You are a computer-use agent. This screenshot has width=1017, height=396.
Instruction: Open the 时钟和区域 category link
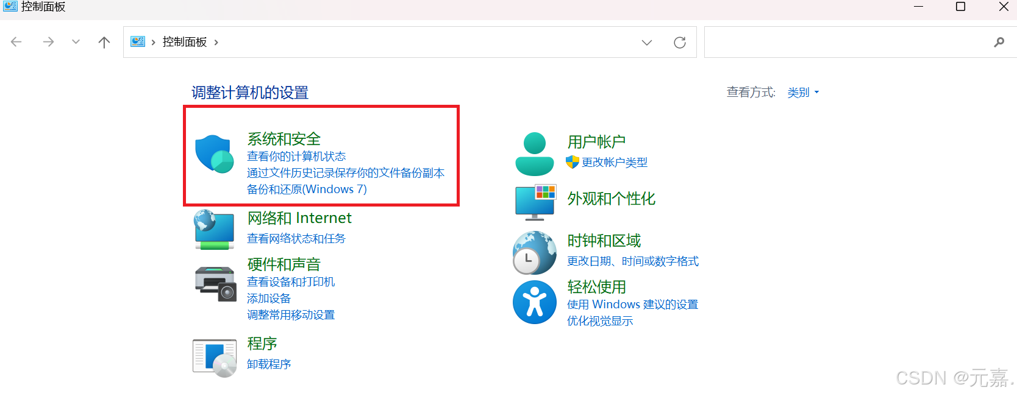click(x=604, y=241)
